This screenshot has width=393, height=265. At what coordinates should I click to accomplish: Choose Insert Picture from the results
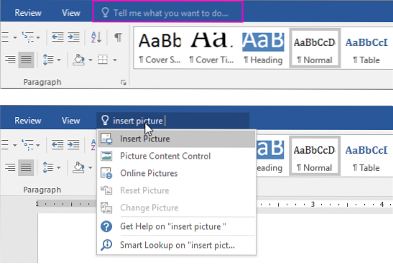176,139
